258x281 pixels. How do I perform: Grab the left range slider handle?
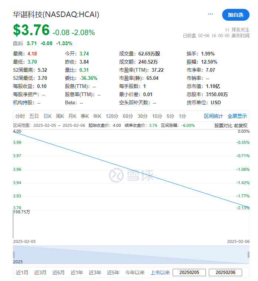[14, 255]
